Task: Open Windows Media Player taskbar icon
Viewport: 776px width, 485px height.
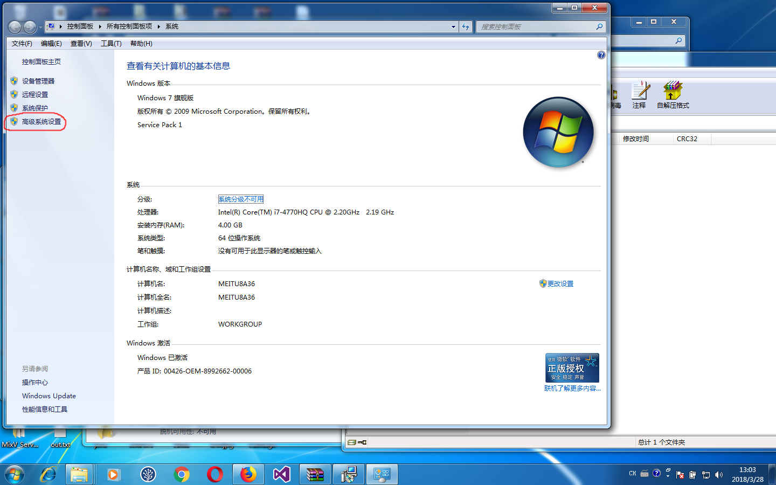Action: click(x=113, y=475)
